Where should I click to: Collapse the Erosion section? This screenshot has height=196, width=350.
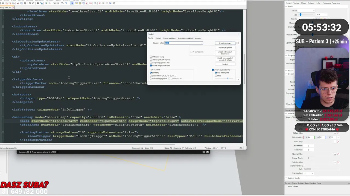pyautogui.click(x=286, y=74)
